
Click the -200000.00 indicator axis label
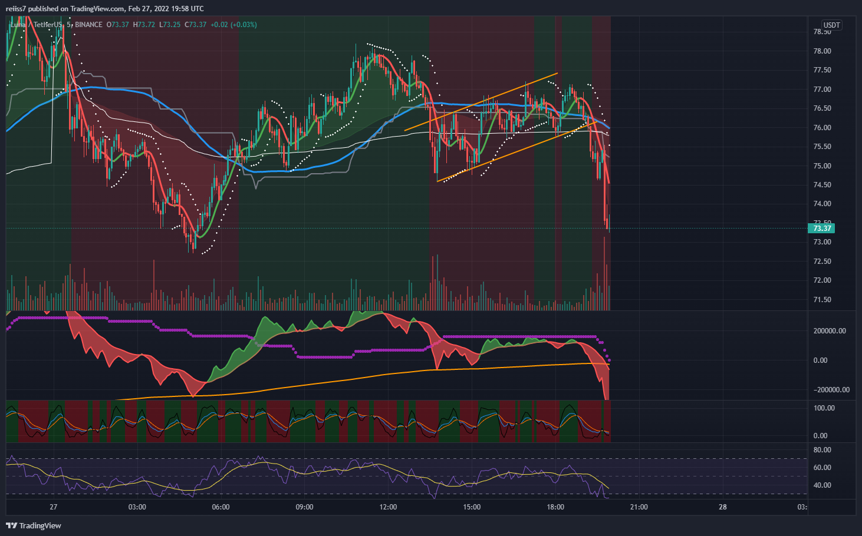tap(831, 390)
